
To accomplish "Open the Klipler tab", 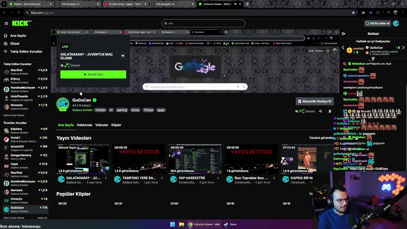I will point(116,125).
